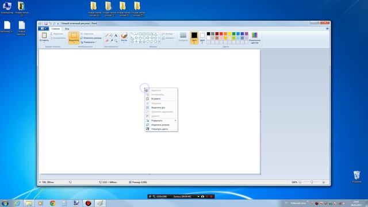The height and width of the screenshot is (207, 368).
Task: Click the Paste (Вставить) clipboard icon
Action: pos(44,36)
